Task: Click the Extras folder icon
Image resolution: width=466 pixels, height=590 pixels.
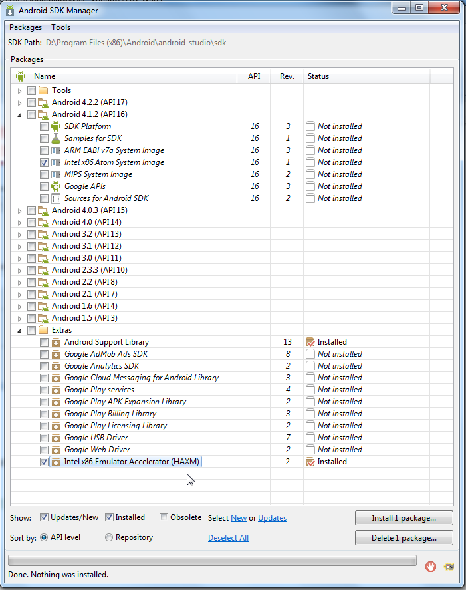Action: click(x=43, y=330)
